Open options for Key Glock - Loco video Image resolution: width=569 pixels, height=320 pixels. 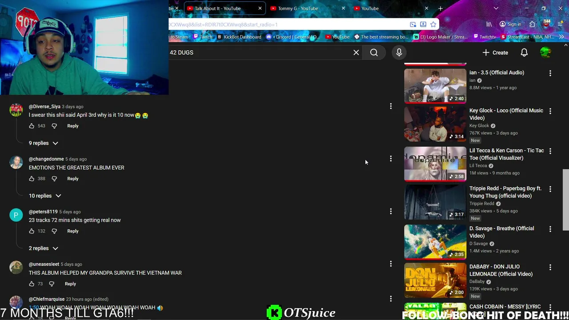[x=550, y=111]
